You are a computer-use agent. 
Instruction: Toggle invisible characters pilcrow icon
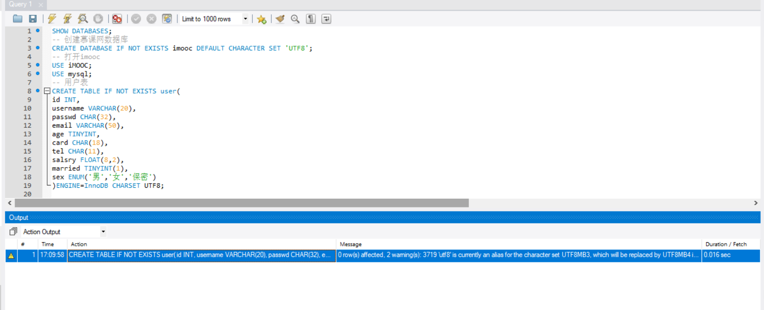[x=311, y=19]
